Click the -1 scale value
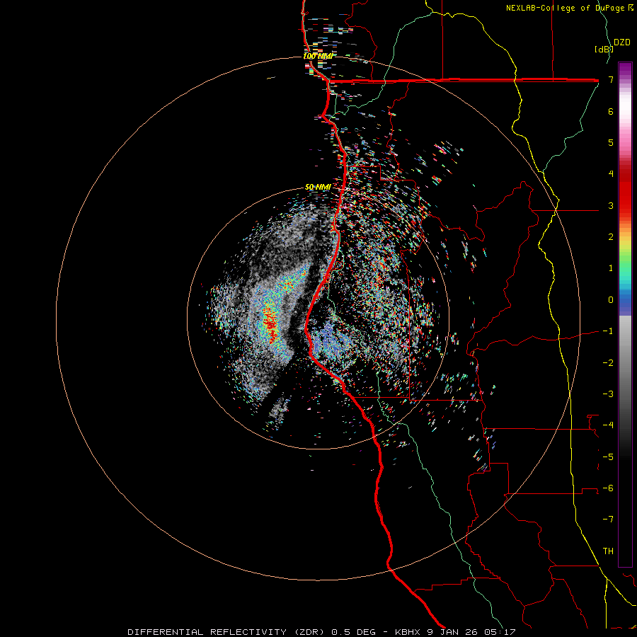Image resolution: width=637 pixels, height=637 pixels. coord(608,331)
